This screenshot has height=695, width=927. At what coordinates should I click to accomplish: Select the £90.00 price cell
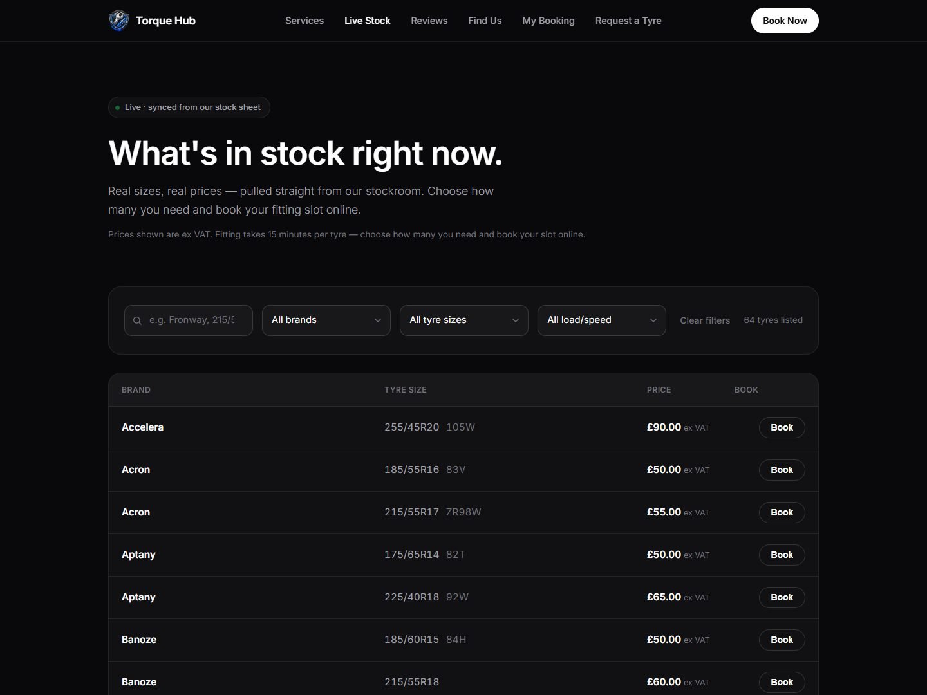(678, 427)
